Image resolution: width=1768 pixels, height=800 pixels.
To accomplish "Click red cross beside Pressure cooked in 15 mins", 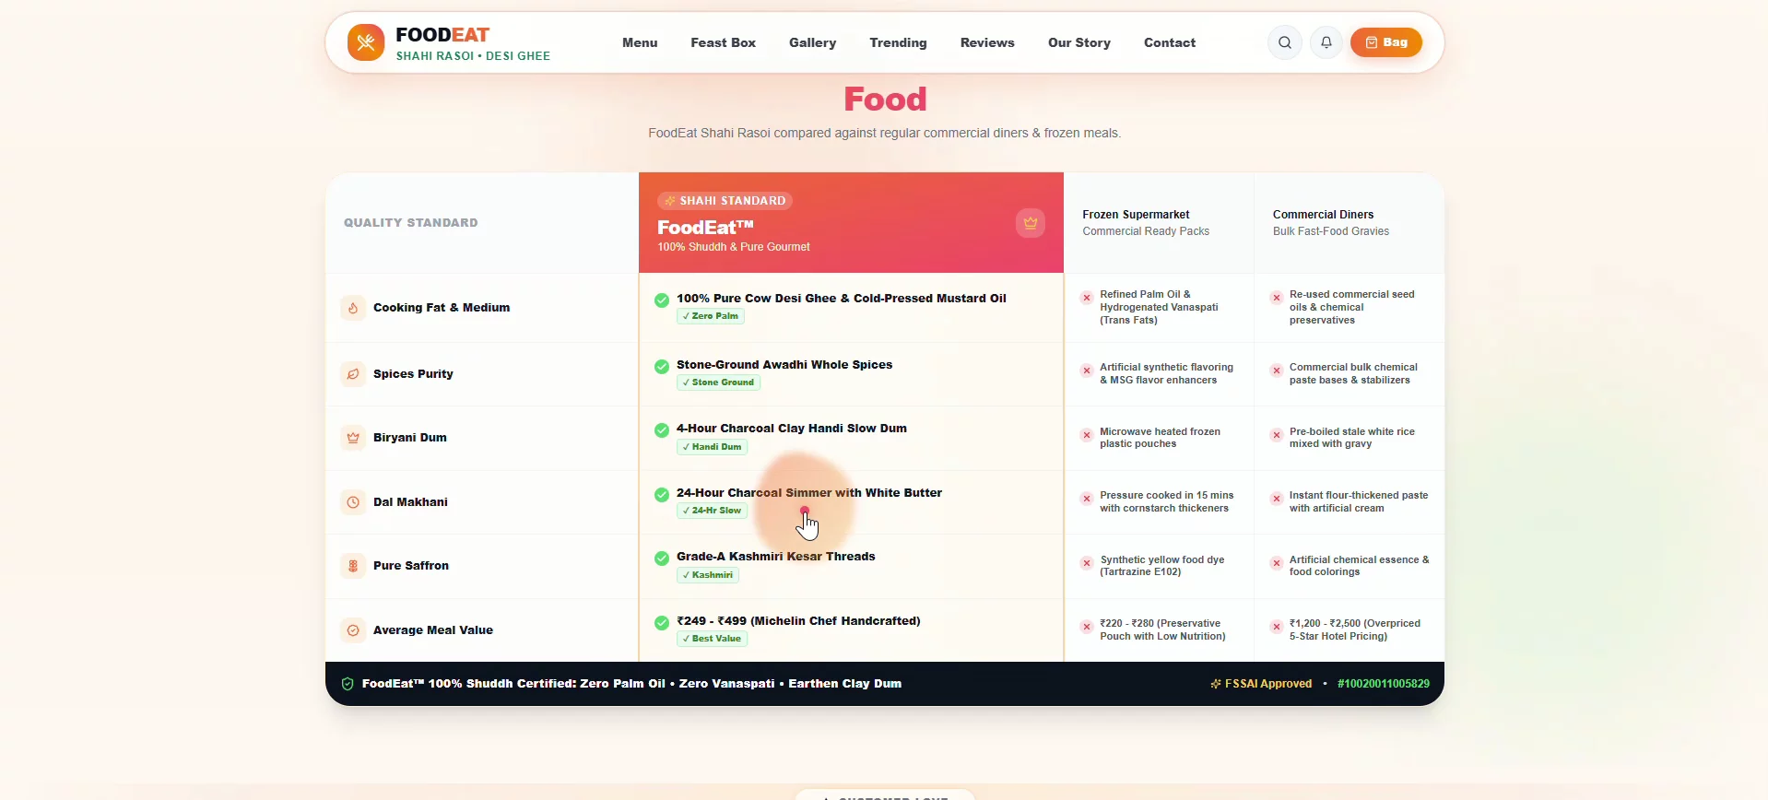I will pyautogui.click(x=1087, y=499).
